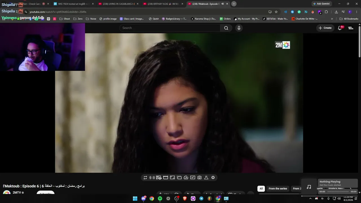Click the Shazam extension icon

292,12
